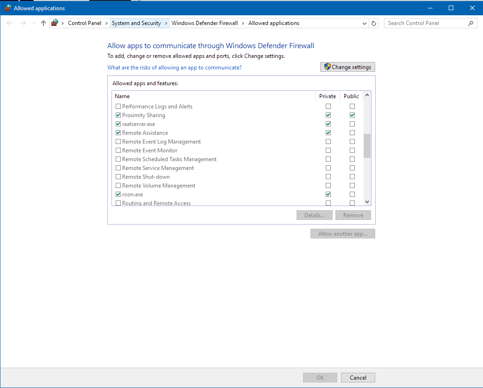The image size is (483, 388).
Task: Click scroll up arrow of apps list
Action: tap(367, 95)
